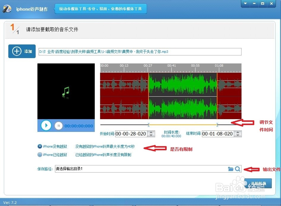
Task: Maximize the ringtone maker window
Action: [263, 3]
